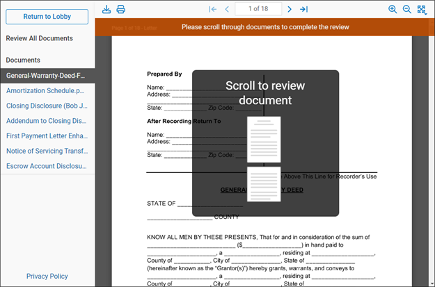Go to next page arrow

coord(290,9)
